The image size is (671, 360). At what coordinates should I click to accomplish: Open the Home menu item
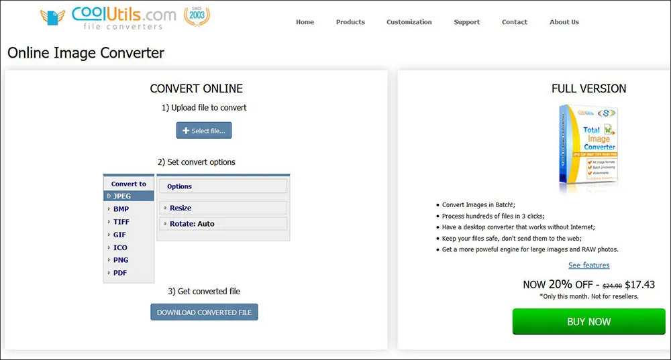[x=305, y=22]
